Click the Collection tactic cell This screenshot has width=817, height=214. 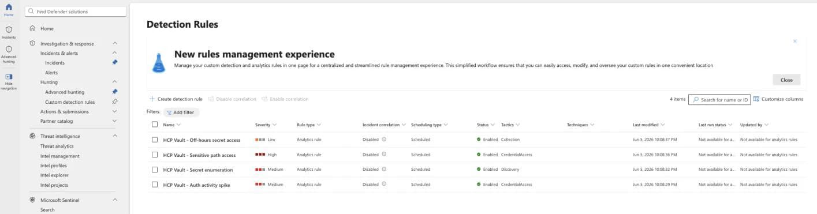(510, 140)
